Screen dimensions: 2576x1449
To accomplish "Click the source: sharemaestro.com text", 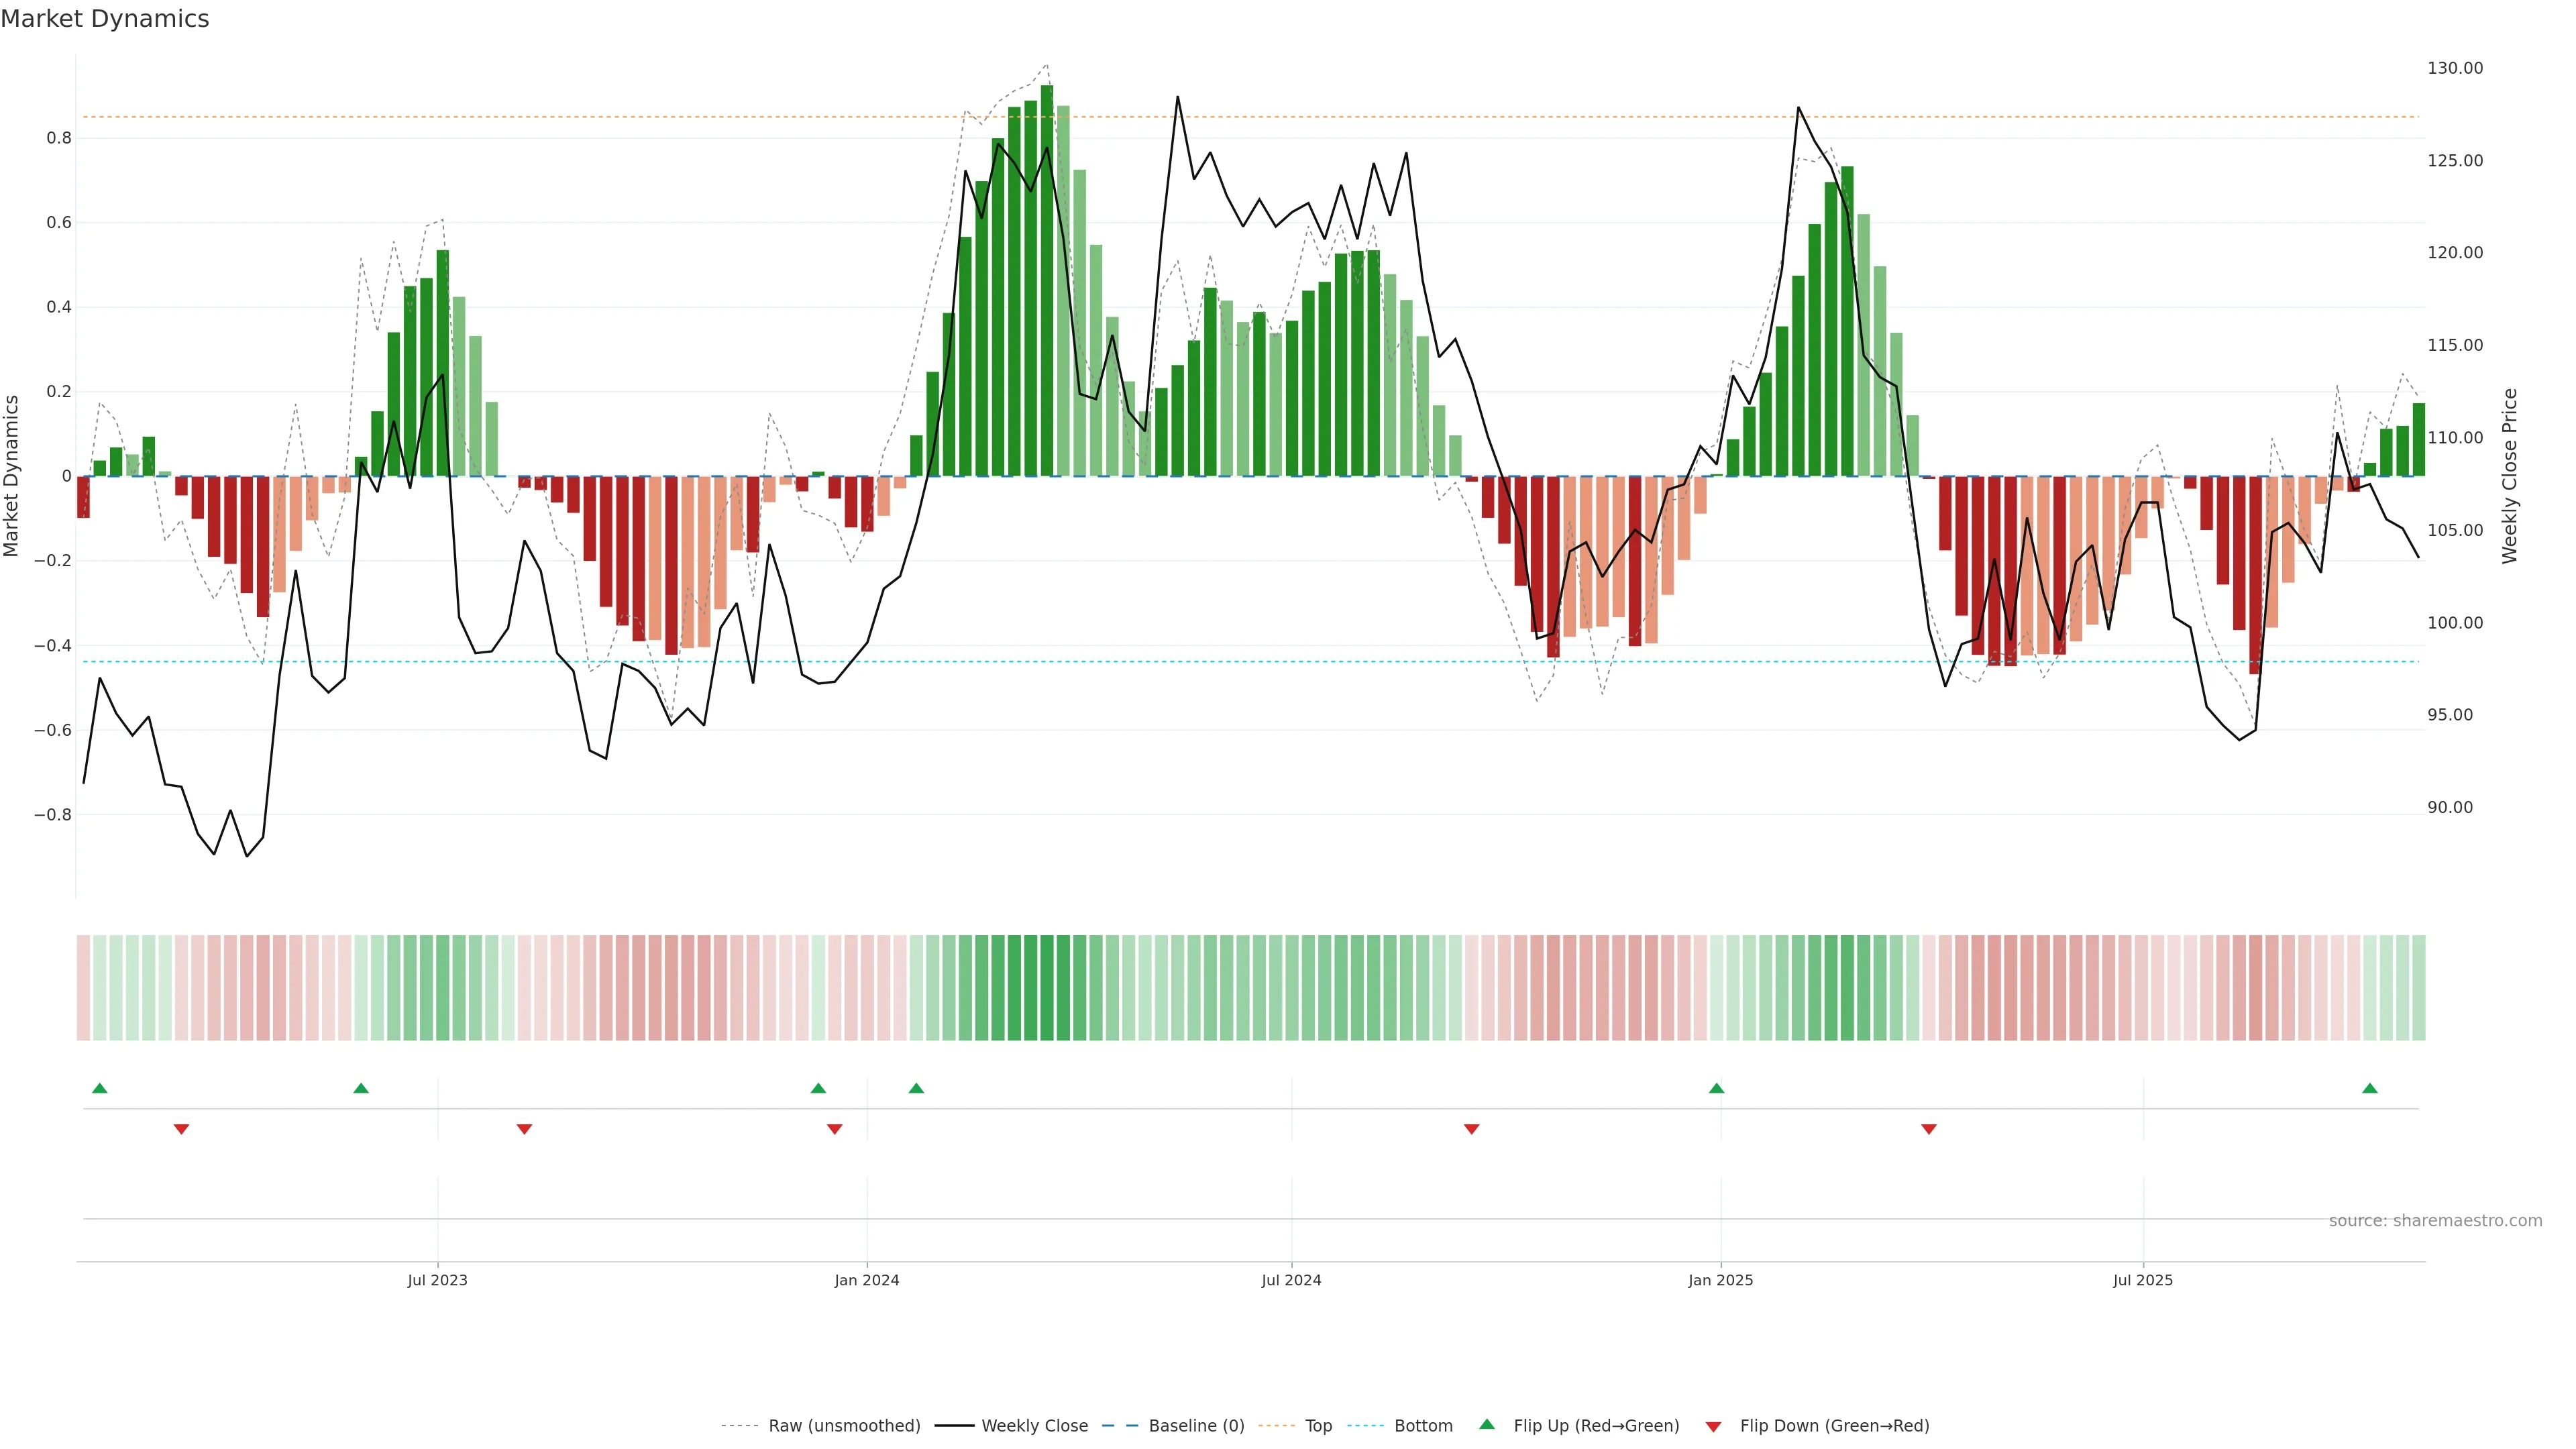I will 2435,1221.
